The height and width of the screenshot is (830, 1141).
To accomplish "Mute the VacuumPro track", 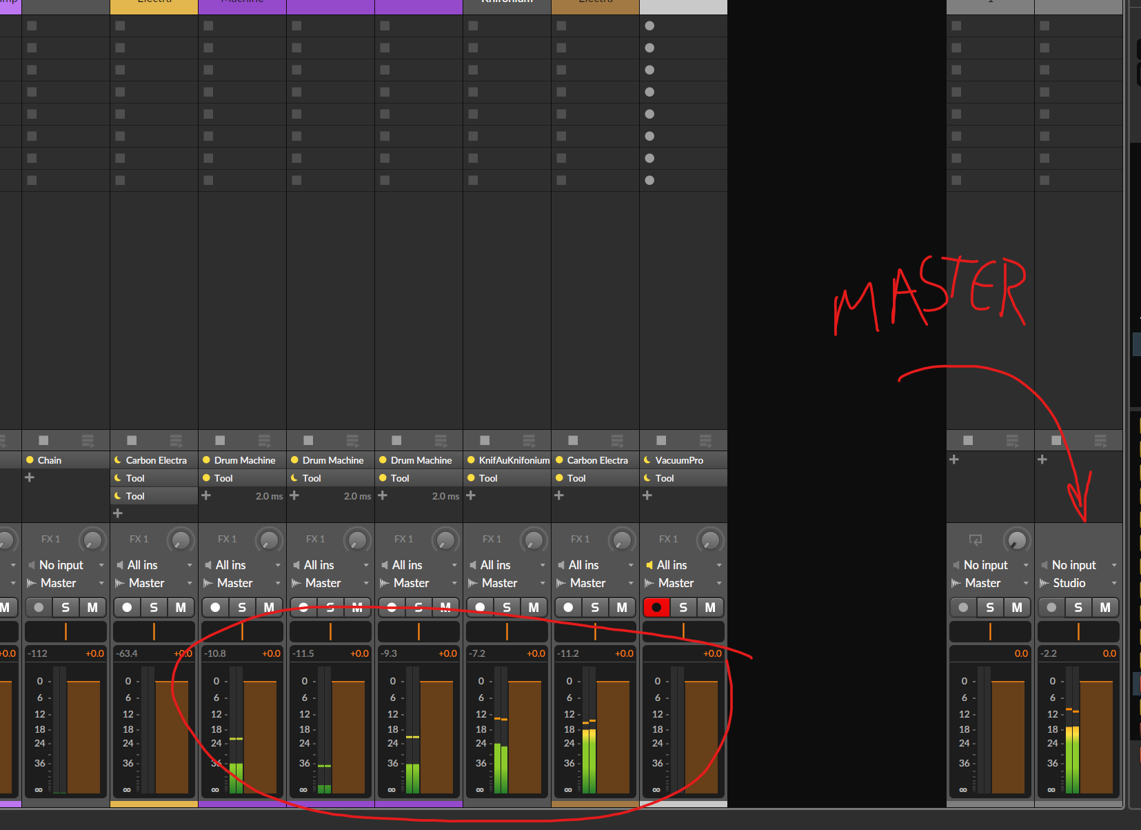I will pyautogui.click(x=710, y=607).
